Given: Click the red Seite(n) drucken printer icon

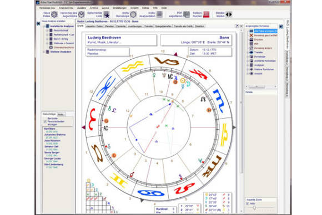Looking at the screenshot, I should (206, 14).
